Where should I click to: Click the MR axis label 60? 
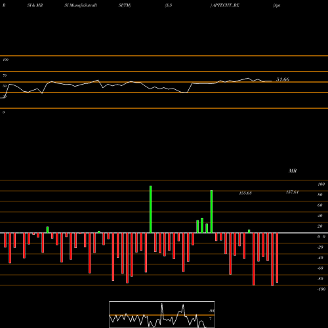[x=320, y=205]
